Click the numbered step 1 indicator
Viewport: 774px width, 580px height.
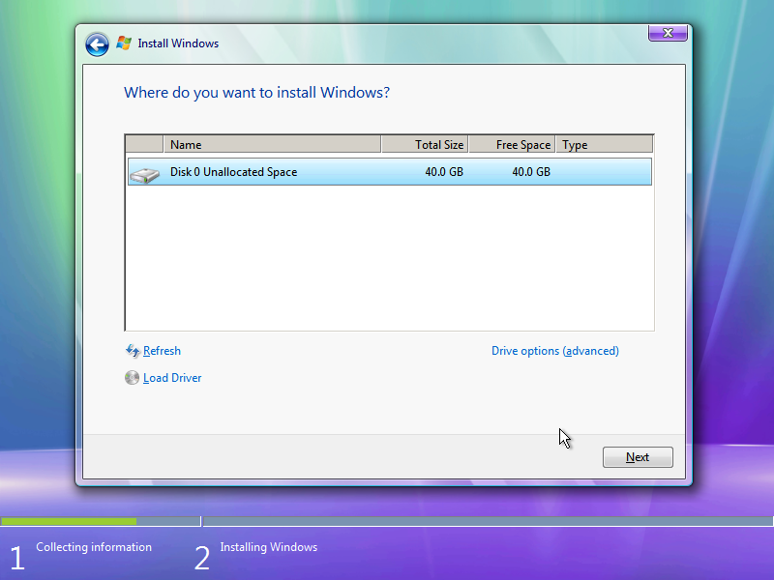point(16,556)
